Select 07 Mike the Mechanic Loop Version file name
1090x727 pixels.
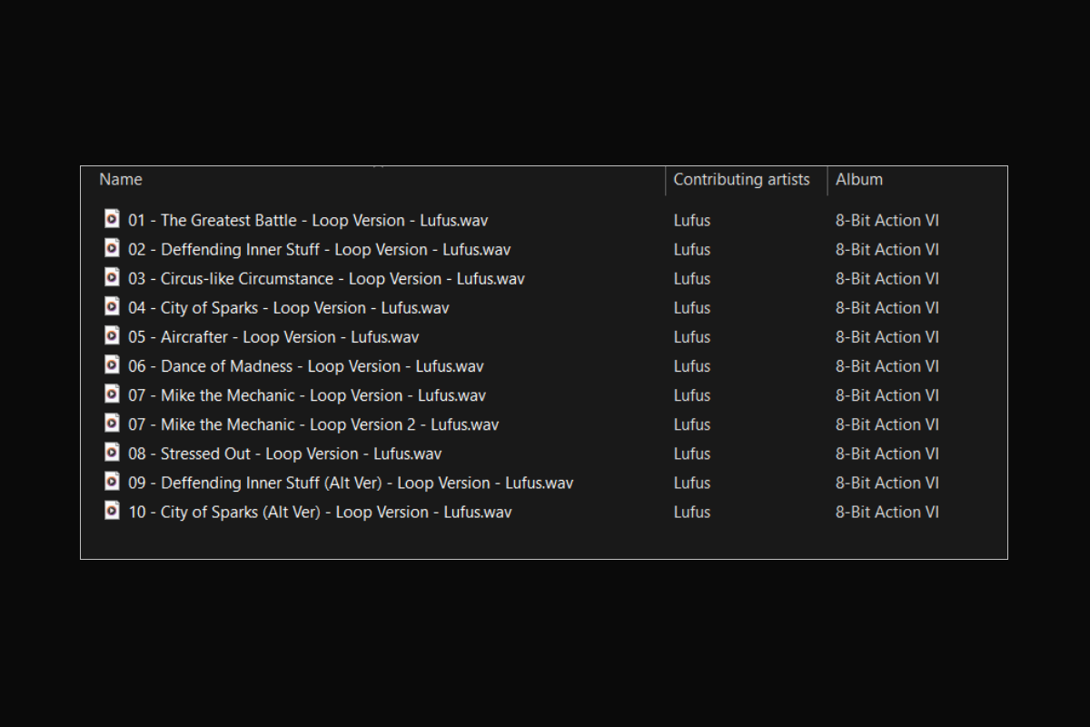307,395
